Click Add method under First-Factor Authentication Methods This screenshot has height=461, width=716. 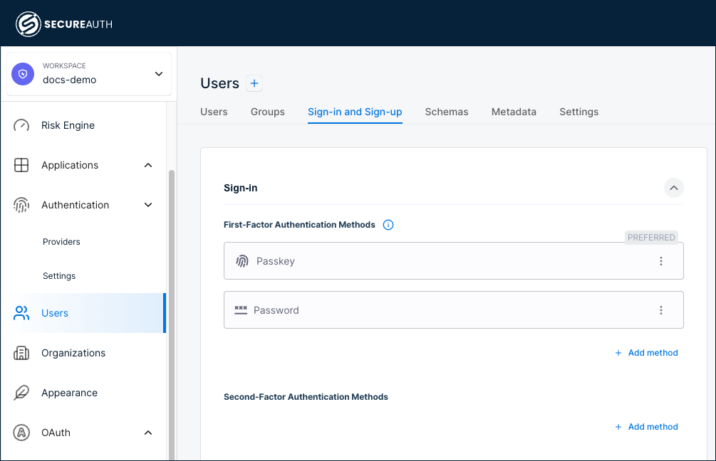(646, 352)
